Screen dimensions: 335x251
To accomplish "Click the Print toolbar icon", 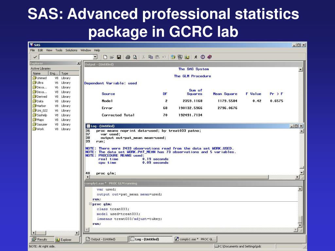I will click(128, 57).
